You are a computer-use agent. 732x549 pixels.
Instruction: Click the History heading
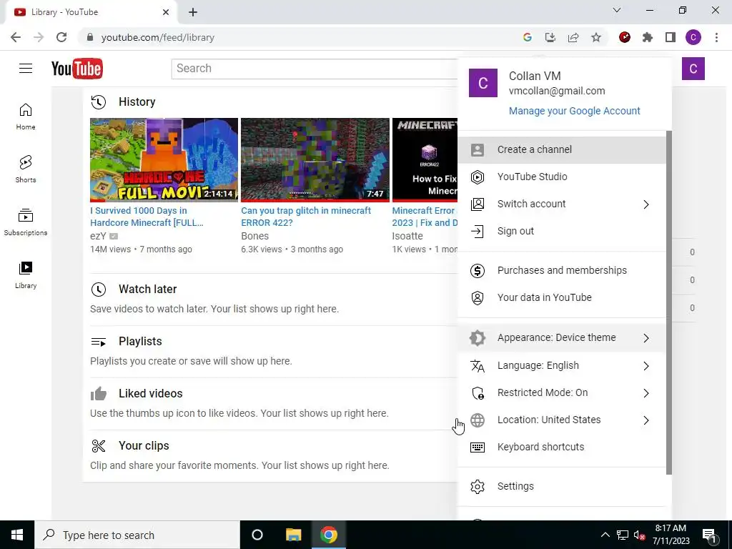tap(137, 102)
